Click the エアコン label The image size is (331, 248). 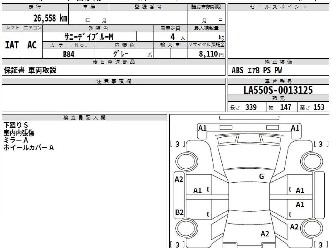[x=32, y=28]
